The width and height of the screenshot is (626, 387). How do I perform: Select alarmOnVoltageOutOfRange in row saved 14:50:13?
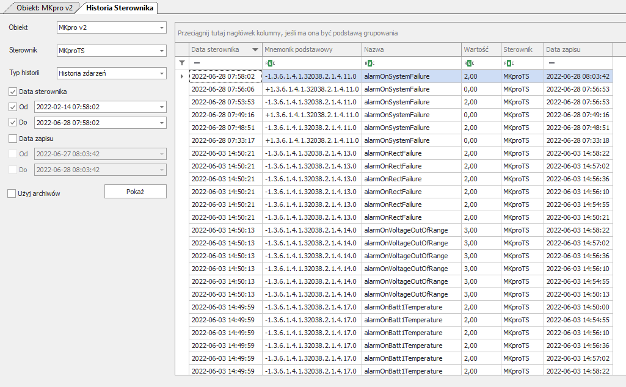coord(412,294)
